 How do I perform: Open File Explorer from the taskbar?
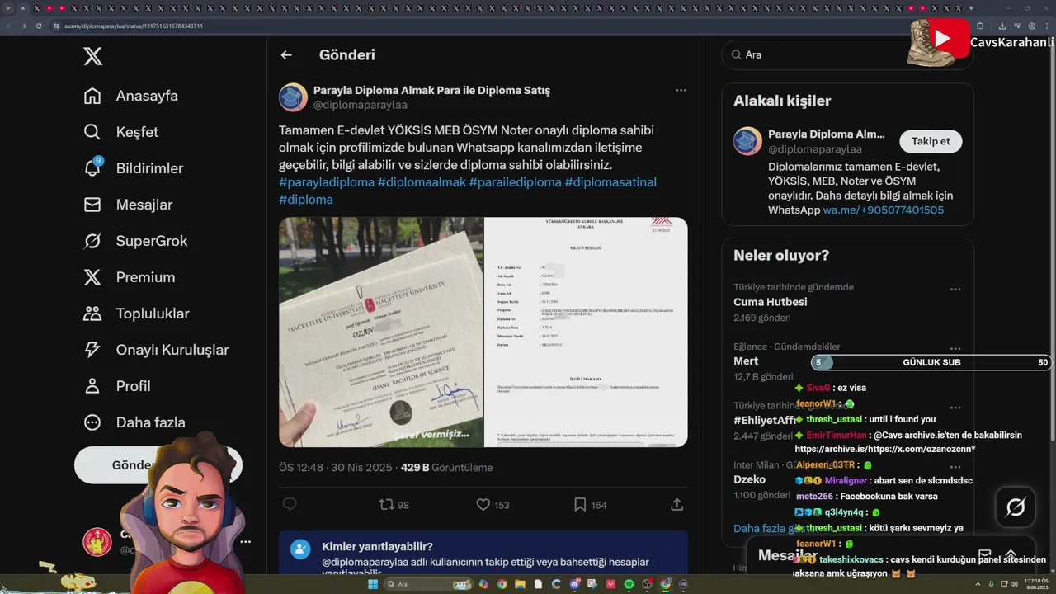(520, 584)
